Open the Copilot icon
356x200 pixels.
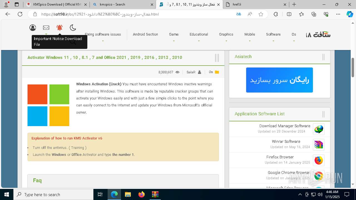click(350, 14)
